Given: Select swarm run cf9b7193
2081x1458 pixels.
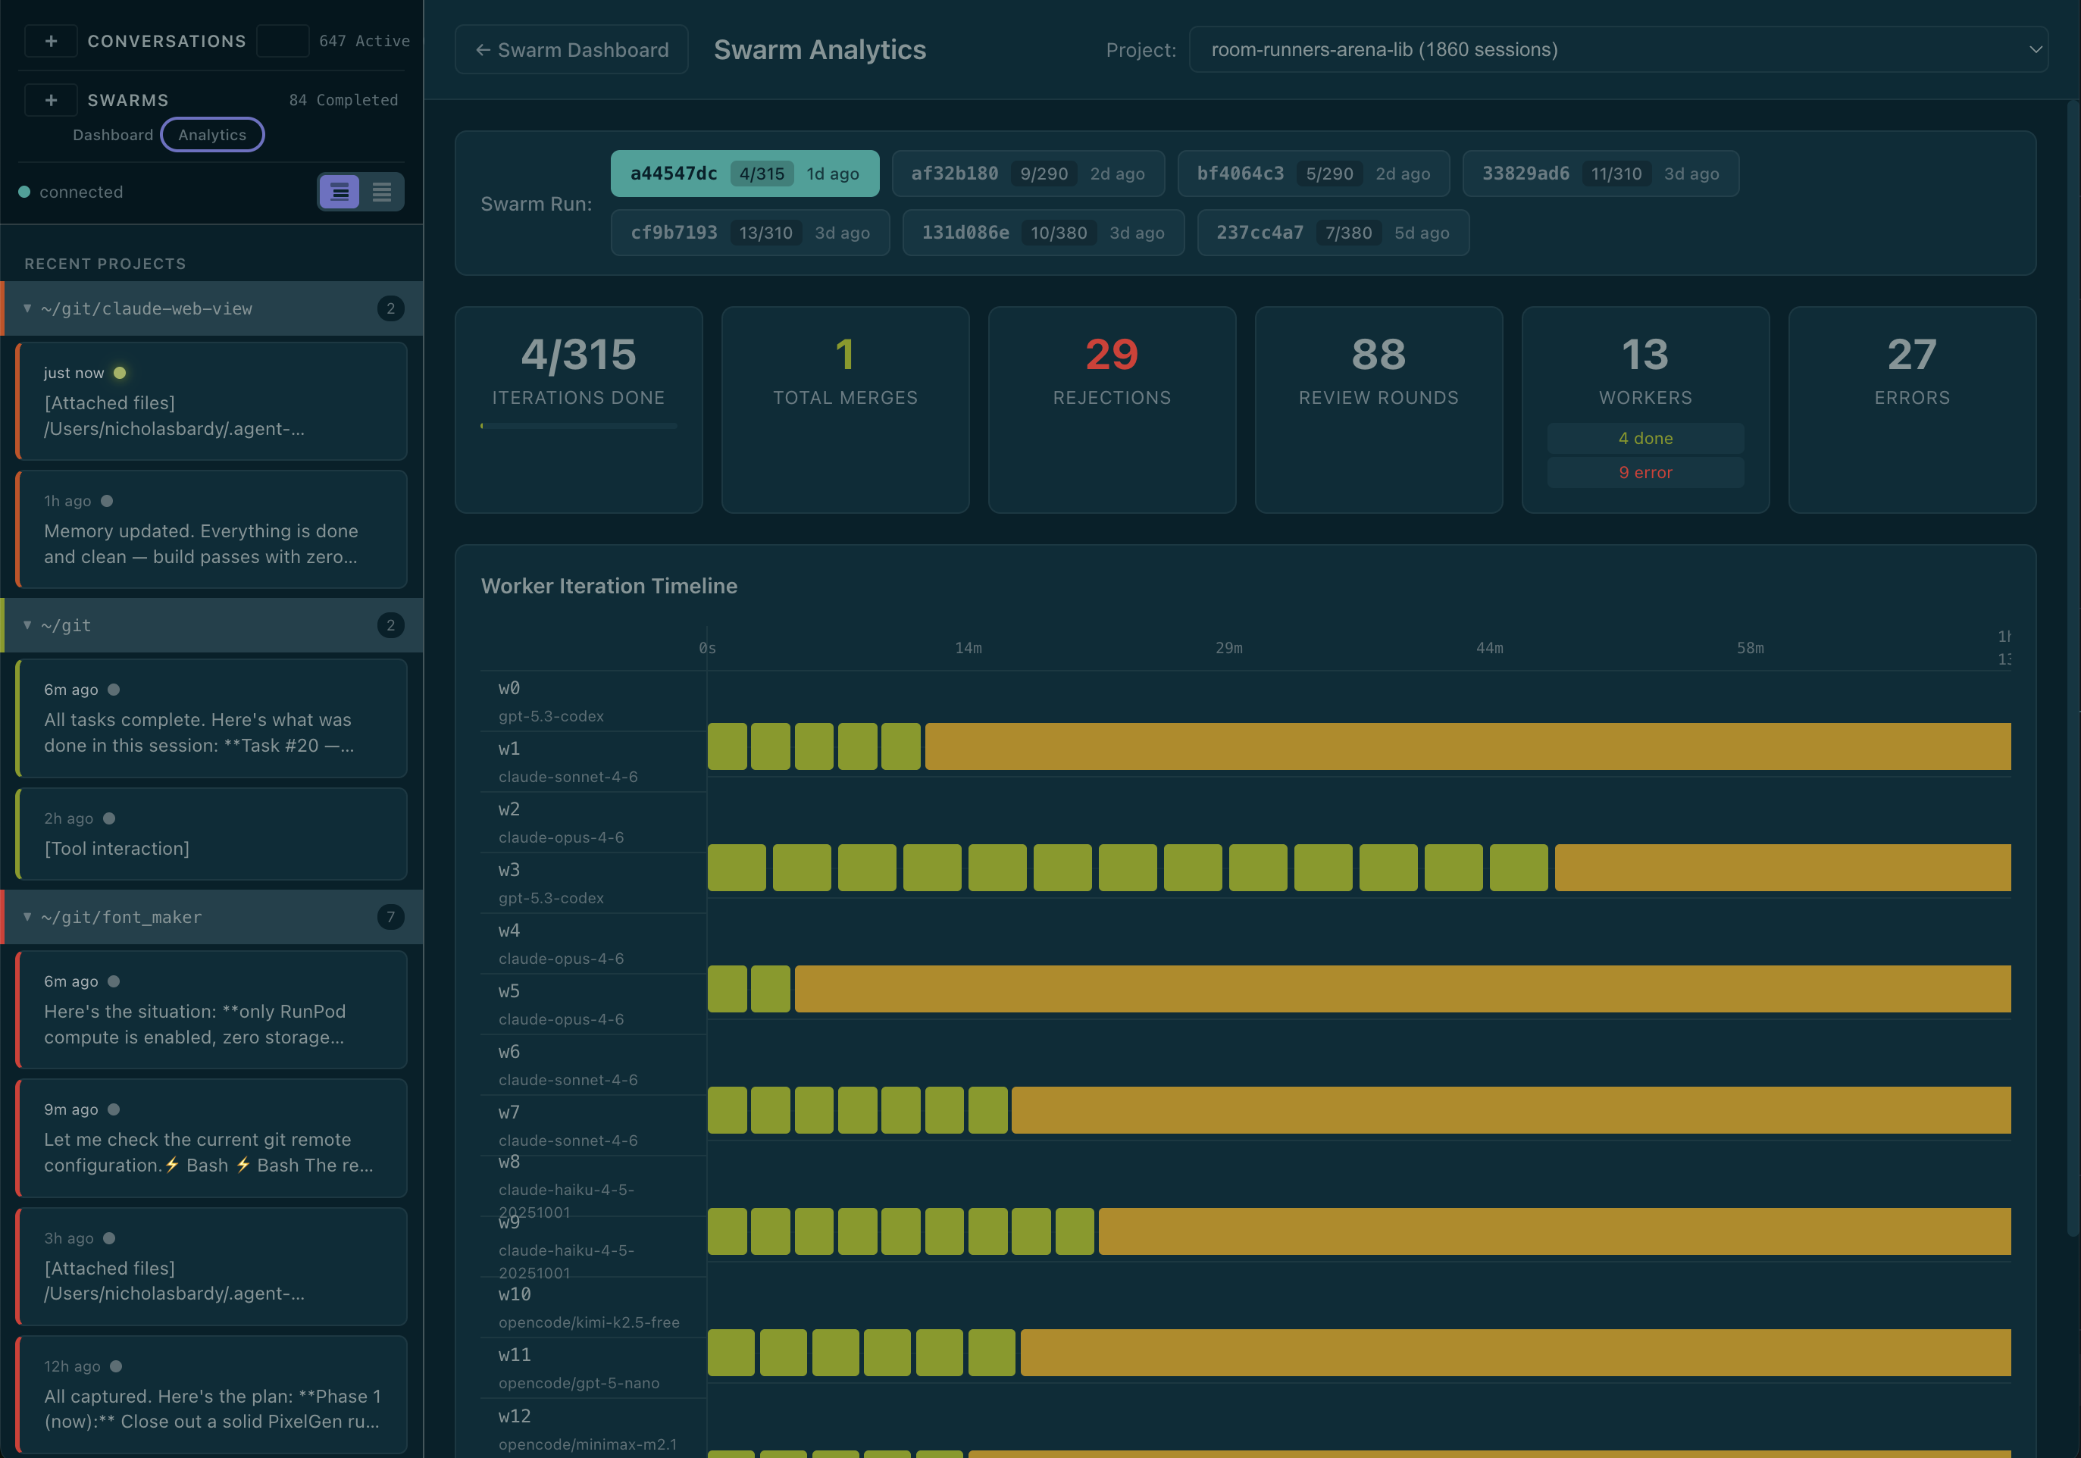Looking at the screenshot, I should [x=750, y=232].
